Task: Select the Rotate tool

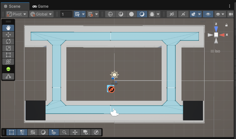Action: 8,41
